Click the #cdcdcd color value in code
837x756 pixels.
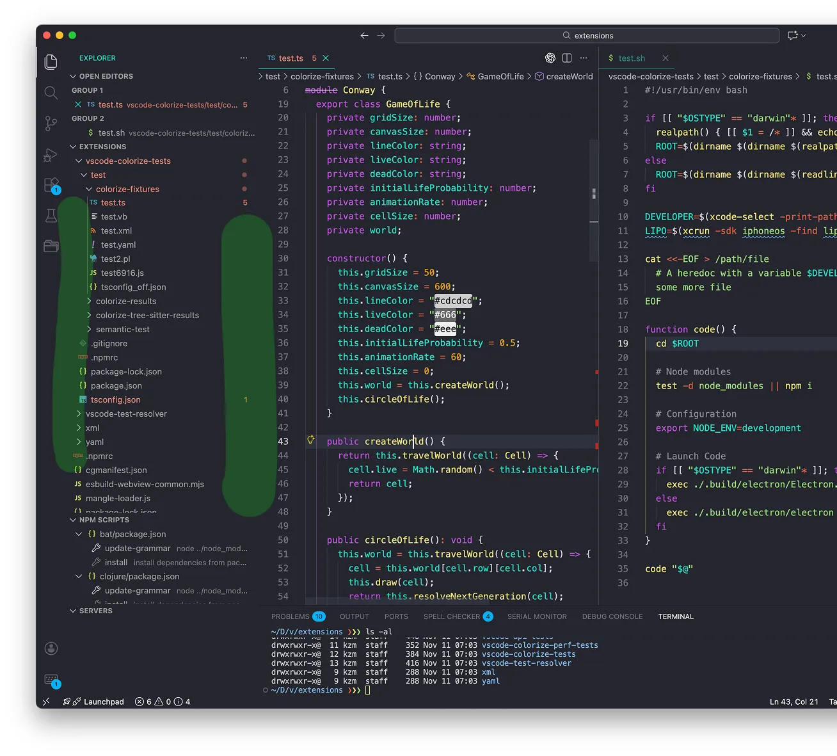coord(453,301)
